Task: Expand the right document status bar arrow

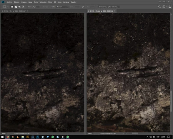Action: [124, 134]
